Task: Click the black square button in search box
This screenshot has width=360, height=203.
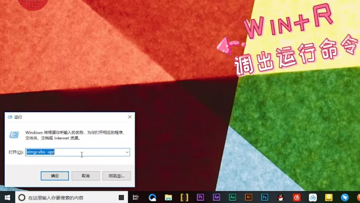Action: pos(121,198)
